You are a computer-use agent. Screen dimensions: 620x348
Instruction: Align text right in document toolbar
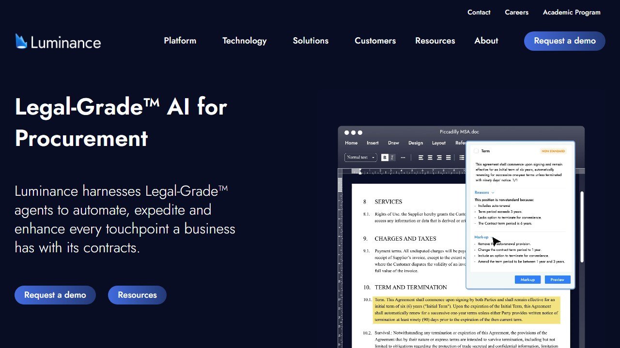[x=439, y=158]
